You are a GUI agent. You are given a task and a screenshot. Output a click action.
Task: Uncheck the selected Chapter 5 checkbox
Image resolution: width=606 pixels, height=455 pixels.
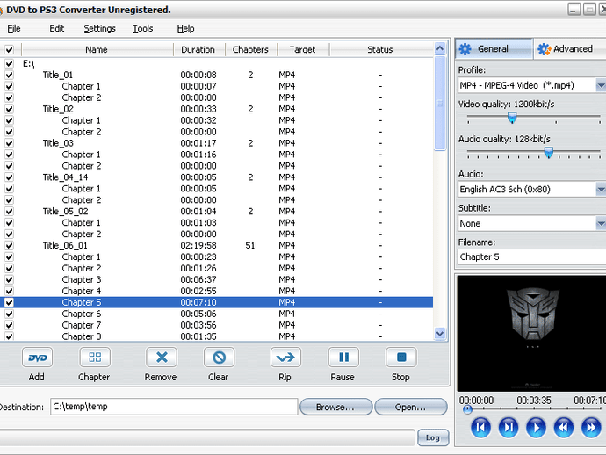click(9, 302)
